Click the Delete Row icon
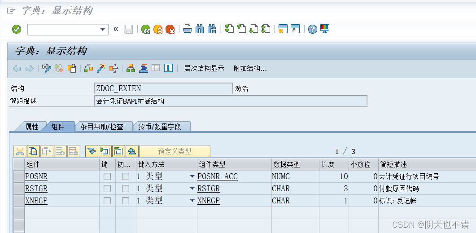This screenshot has height=233, width=476. coord(74,151)
